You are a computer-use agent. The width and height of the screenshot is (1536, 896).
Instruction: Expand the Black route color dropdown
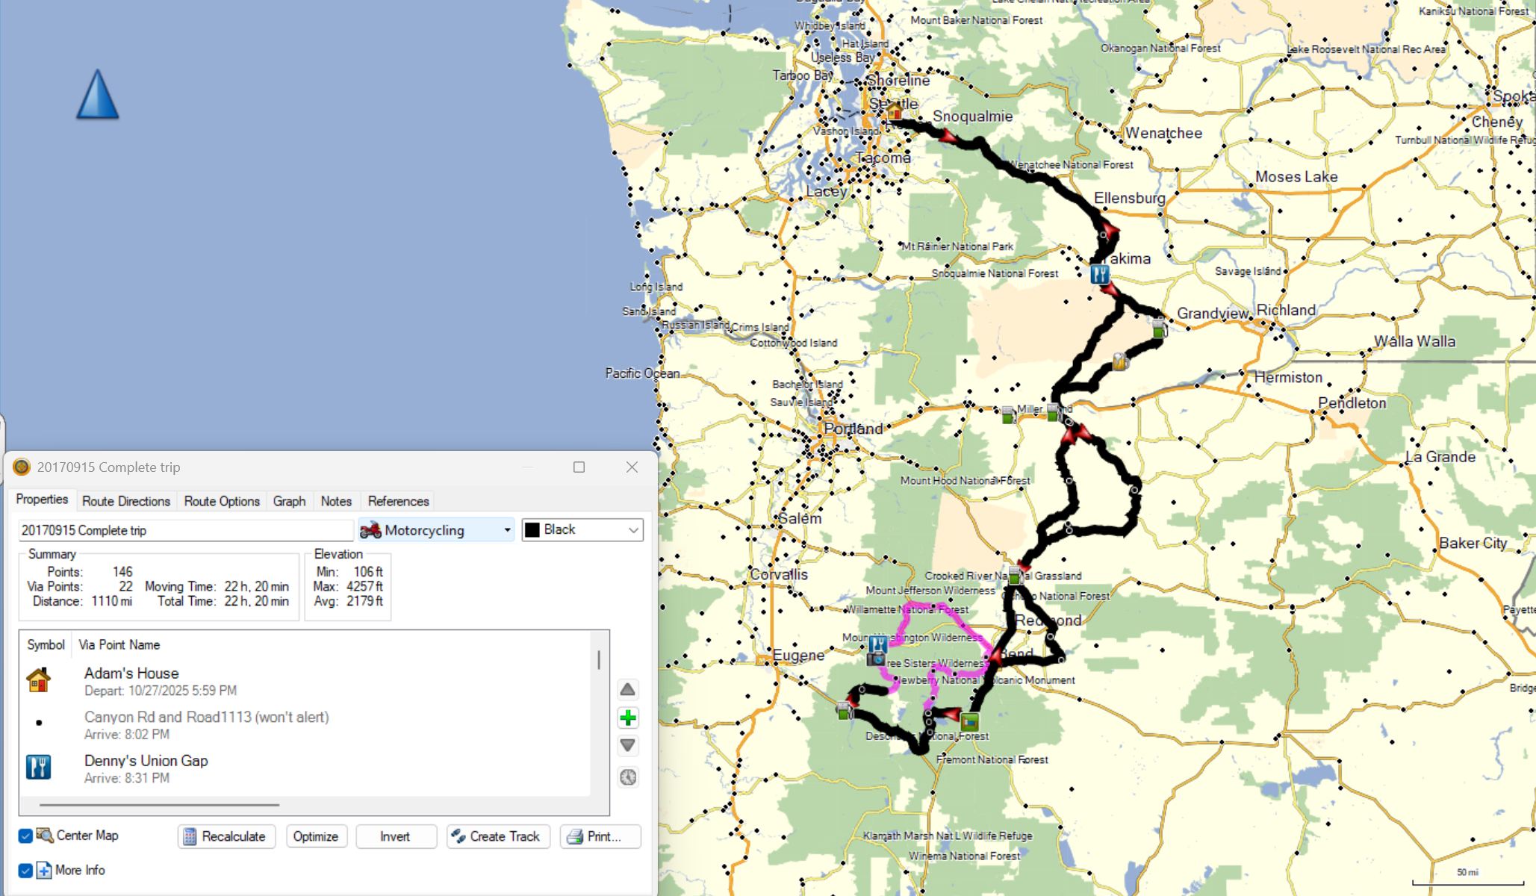[633, 530]
